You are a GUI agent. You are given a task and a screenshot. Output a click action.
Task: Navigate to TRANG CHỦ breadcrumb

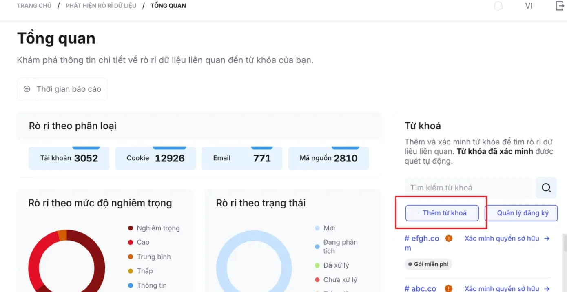34,5
